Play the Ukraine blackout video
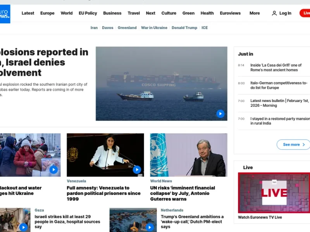Image resolution: width=310 pixels, height=232 pixels. pyautogui.click(x=54, y=169)
